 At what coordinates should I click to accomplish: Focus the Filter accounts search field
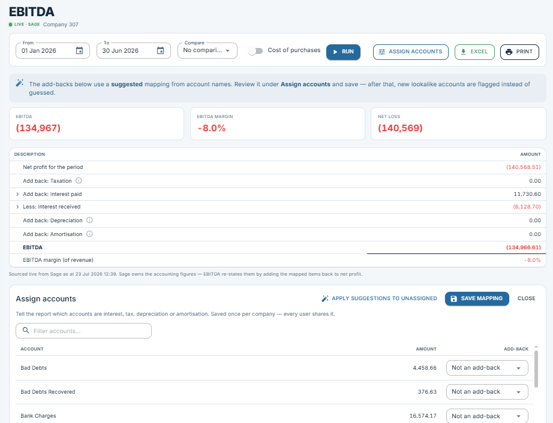click(83, 331)
